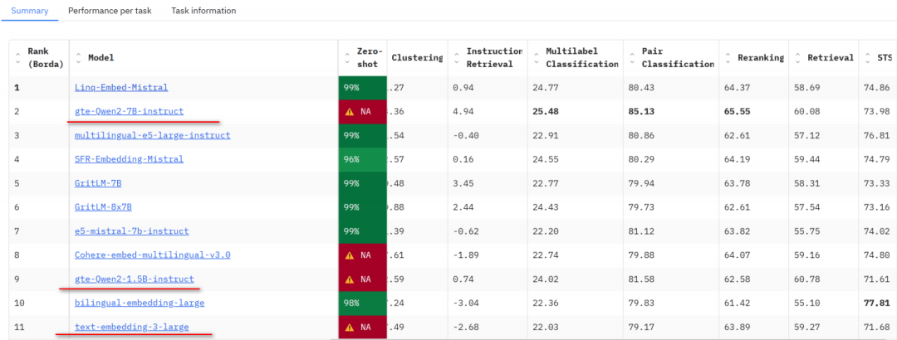Click the 60.78 Retrieval value
Viewport: 897px width, 340px height.
pos(807,279)
